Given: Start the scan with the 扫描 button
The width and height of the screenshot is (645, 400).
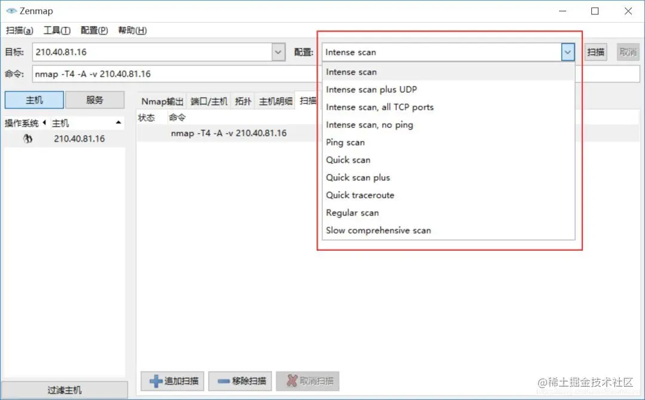Looking at the screenshot, I should coord(595,52).
